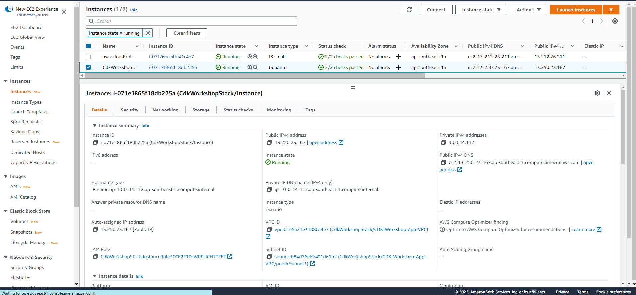Zoom-out status icon on CdkWorkshop row
Image resolution: width=636 pixels, height=295 pixels.
[x=255, y=67]
